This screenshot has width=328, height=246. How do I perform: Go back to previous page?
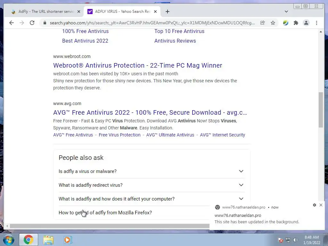[12, 23]
